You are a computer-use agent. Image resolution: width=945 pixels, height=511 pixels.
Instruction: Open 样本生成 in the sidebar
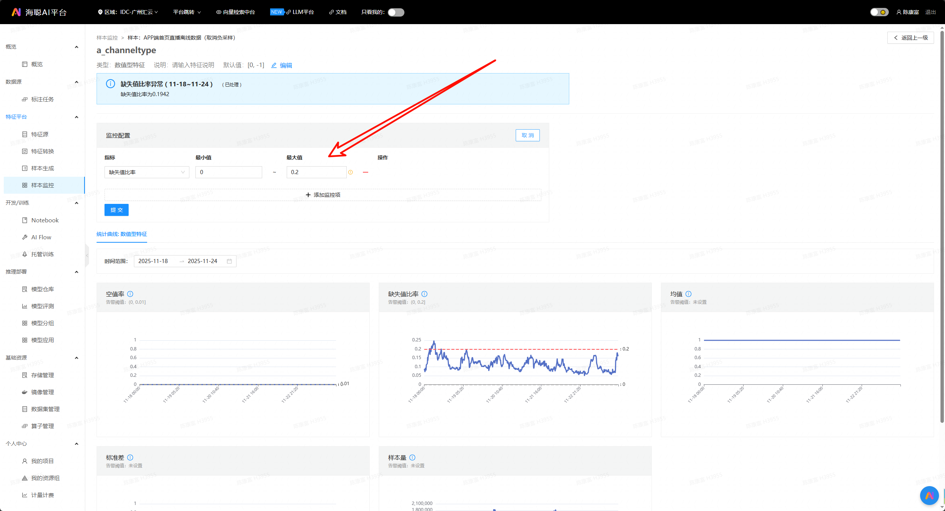point(43,168)
